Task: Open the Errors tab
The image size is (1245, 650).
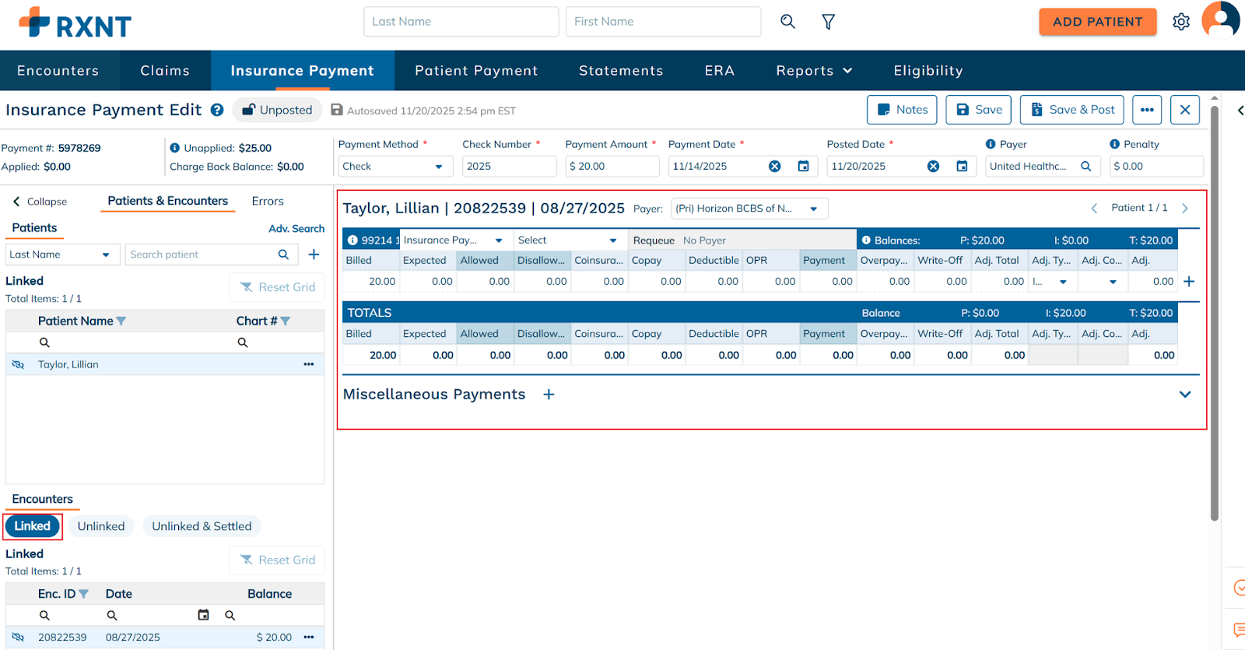Action: 268,202
